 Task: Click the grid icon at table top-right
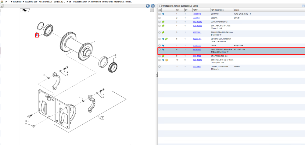point(303,6)
